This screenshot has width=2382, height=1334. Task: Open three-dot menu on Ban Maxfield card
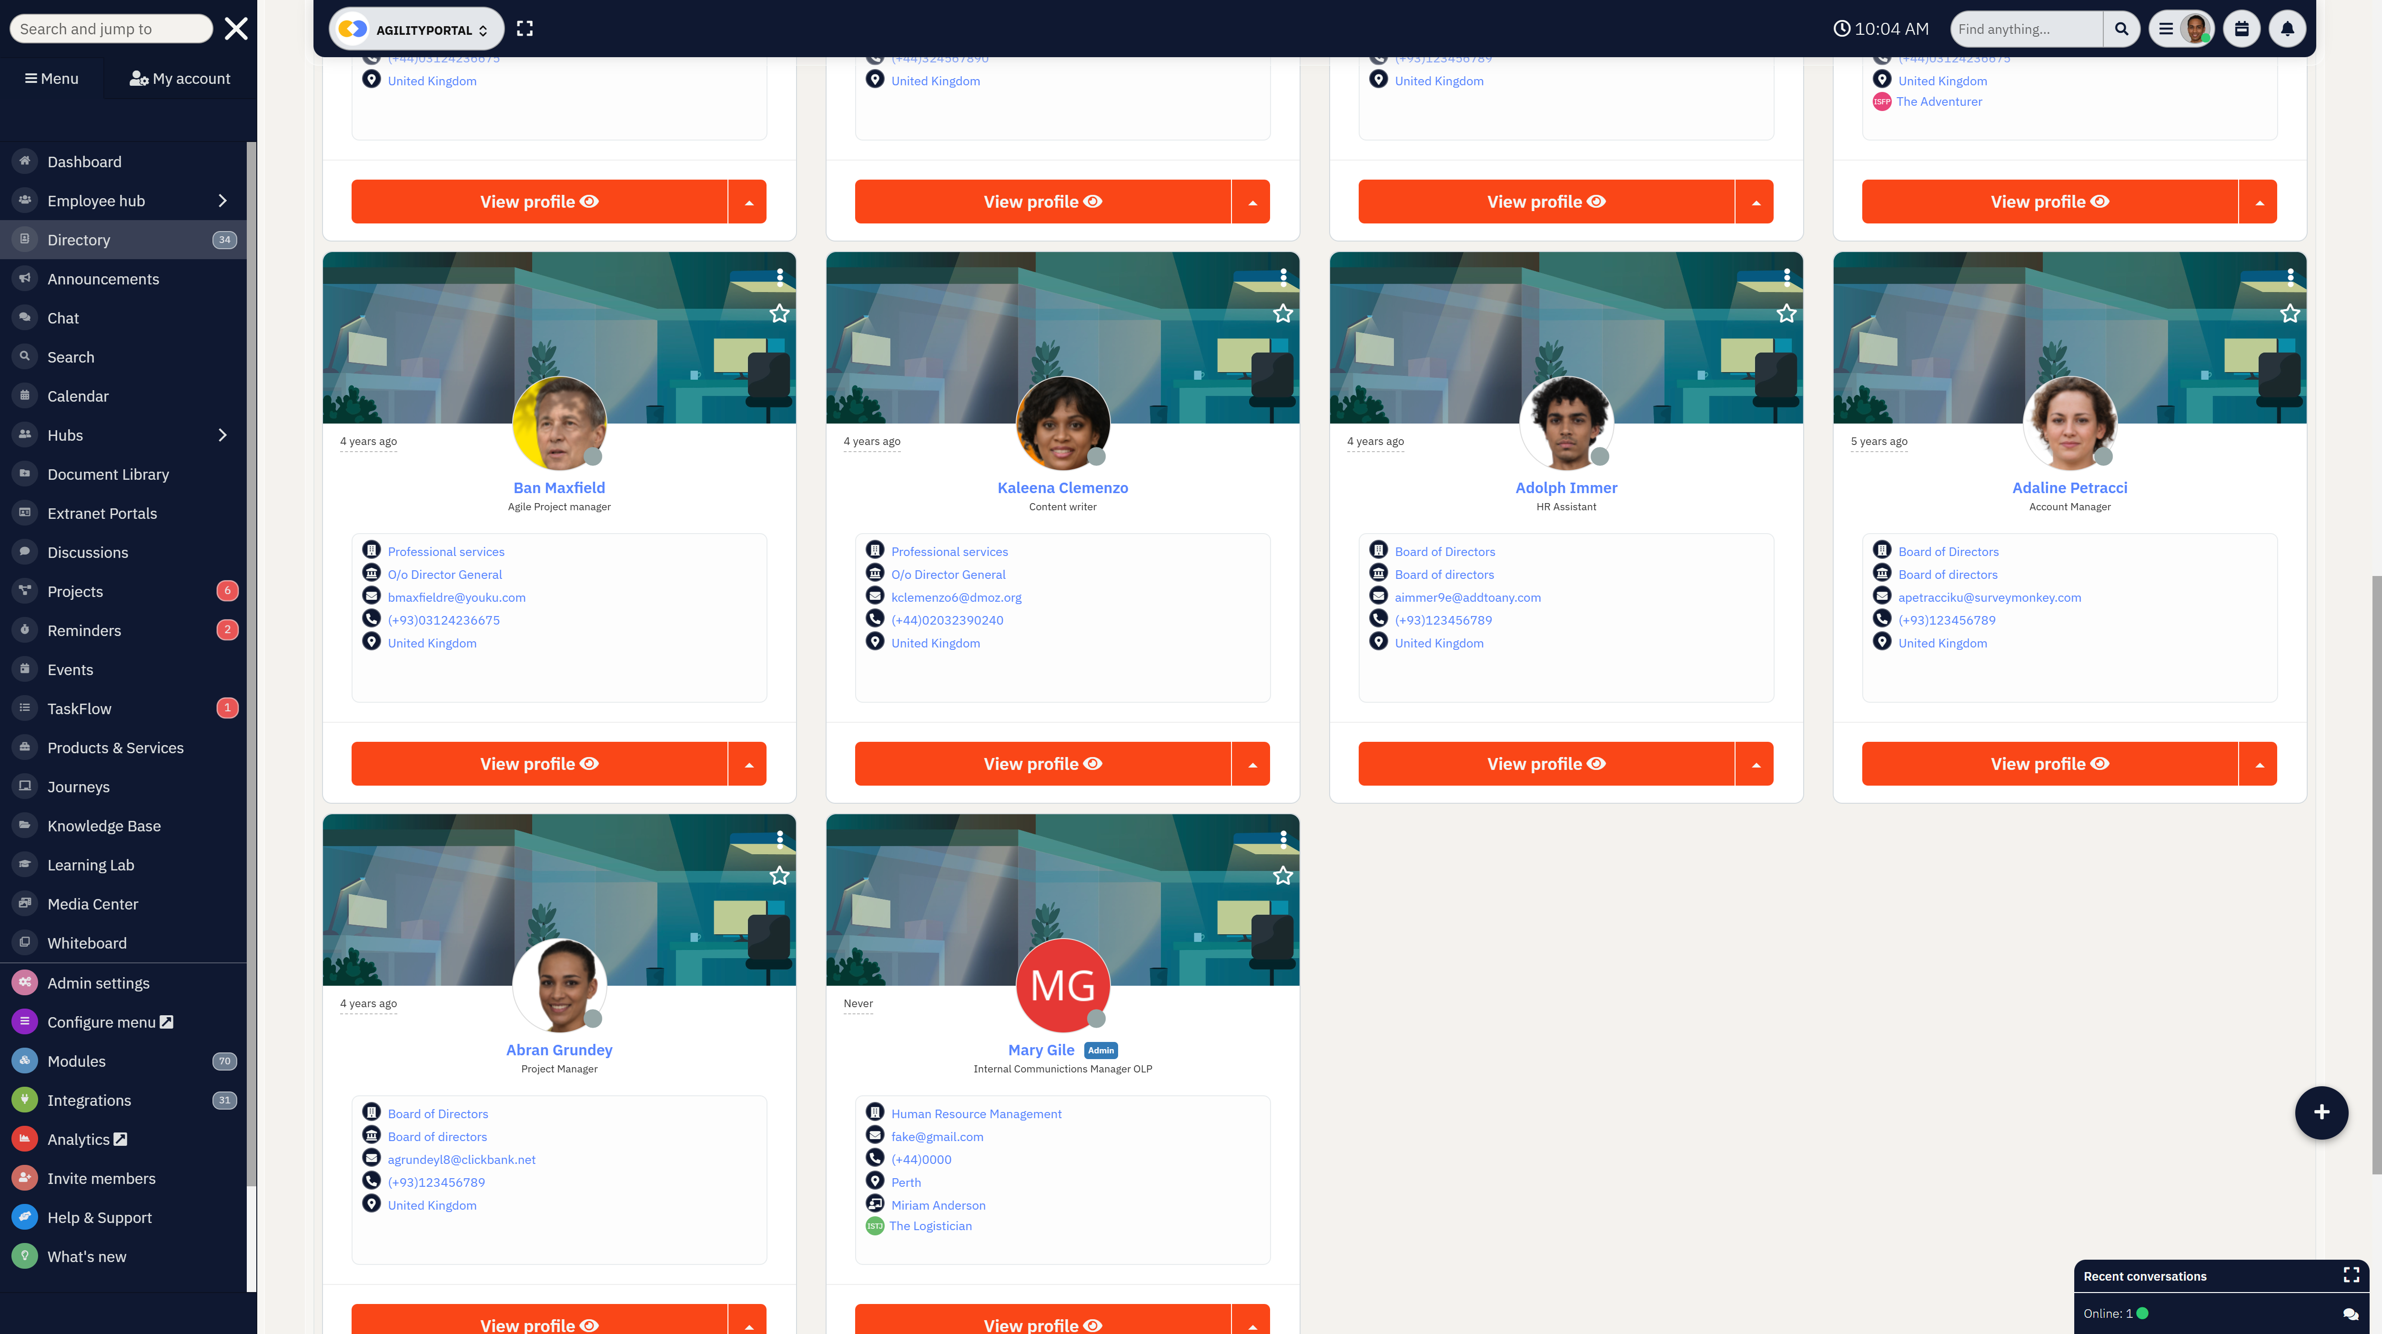pyautogui.click(x=779, y=276)
